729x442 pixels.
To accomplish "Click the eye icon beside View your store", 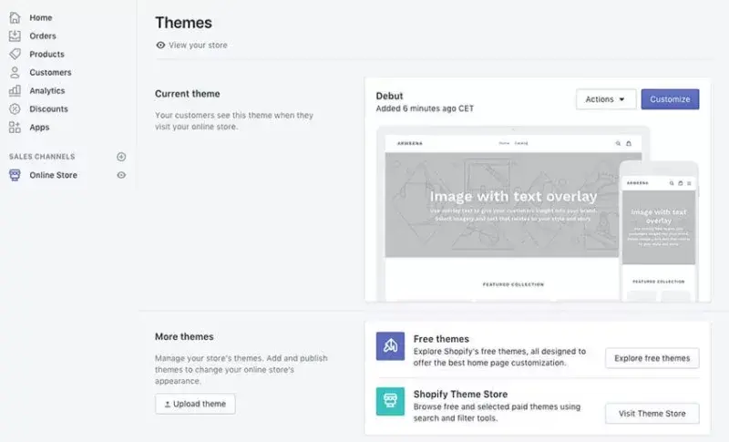I will click(x=160, y=45).
